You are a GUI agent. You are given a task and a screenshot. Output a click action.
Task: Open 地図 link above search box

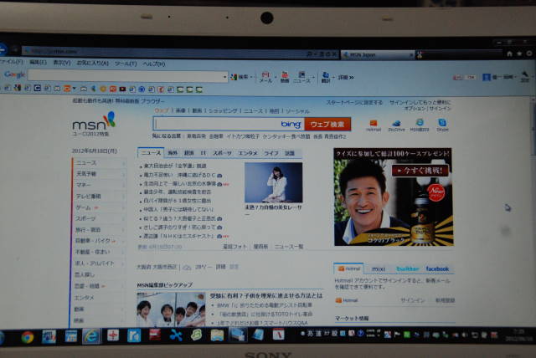pos(274,111)
